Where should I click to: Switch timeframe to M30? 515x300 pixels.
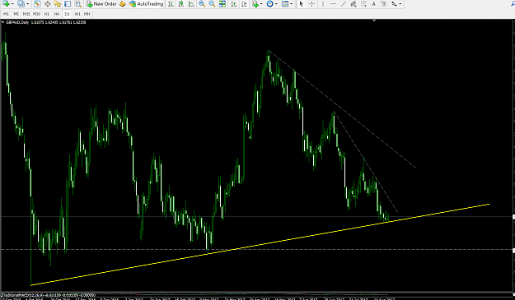tap(36, 14)
